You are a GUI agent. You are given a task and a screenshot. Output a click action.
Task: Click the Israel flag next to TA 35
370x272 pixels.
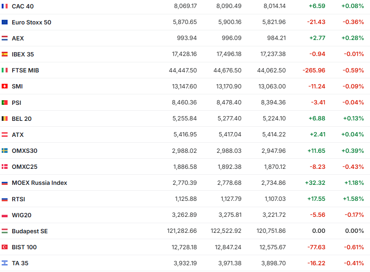5,263
